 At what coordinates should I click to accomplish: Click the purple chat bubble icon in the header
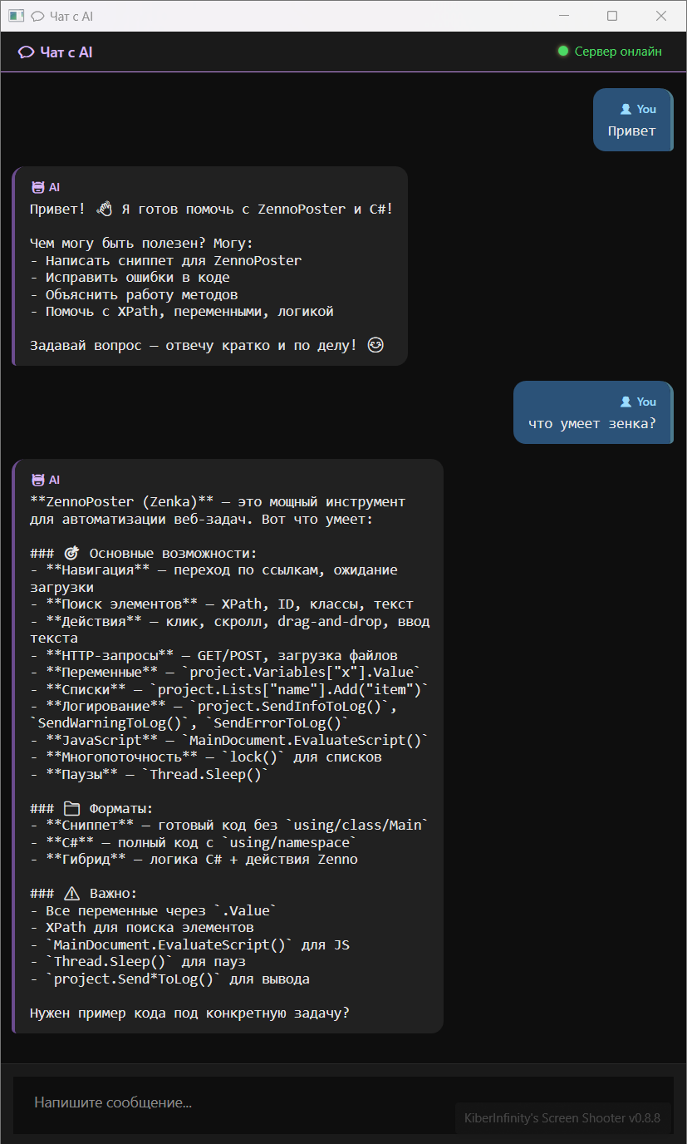coord(27,52)
